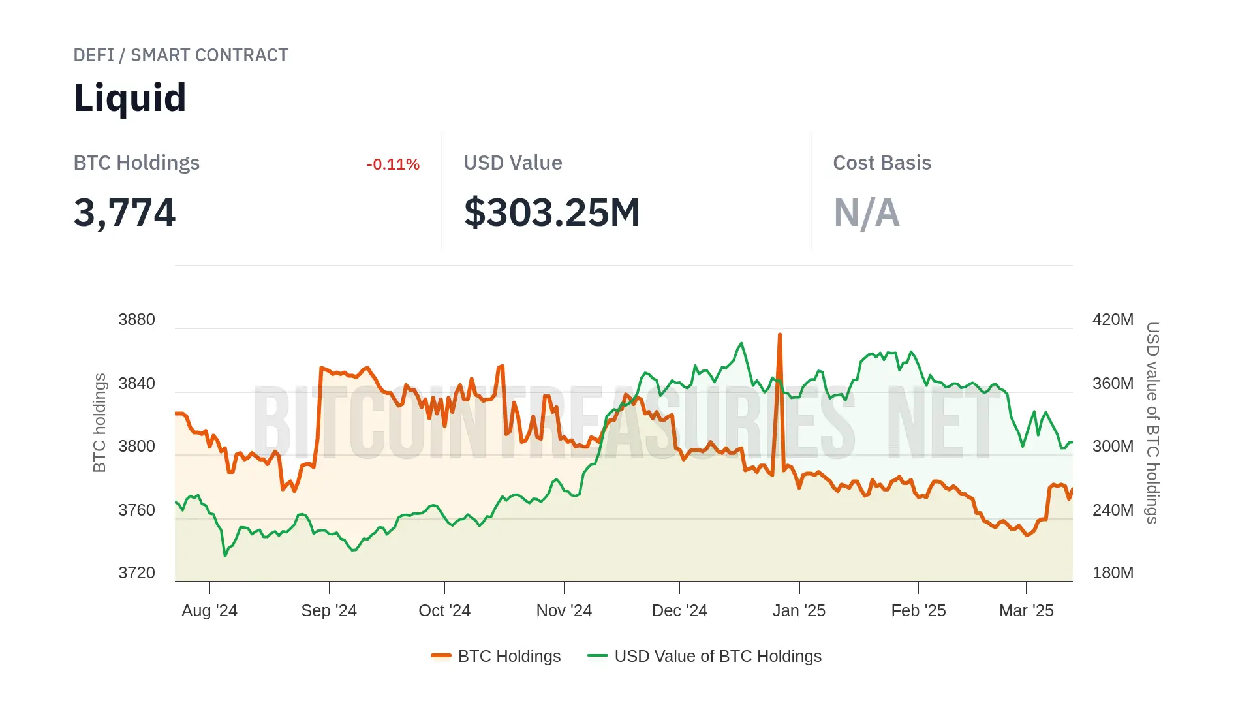Click the -0.11% change indicator

pyautogui.click(x=393, y=164)
